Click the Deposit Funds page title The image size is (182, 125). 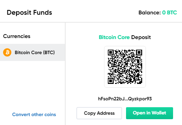tap(30, 12)
